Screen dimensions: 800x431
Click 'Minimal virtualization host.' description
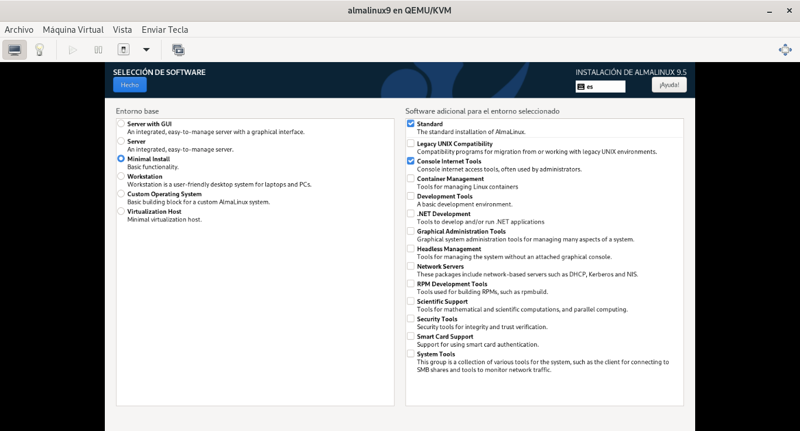click(x=165, y=220)
